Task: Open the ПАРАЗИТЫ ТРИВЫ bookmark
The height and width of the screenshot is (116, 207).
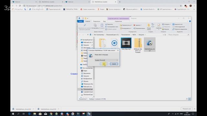Action: (71, 9)
